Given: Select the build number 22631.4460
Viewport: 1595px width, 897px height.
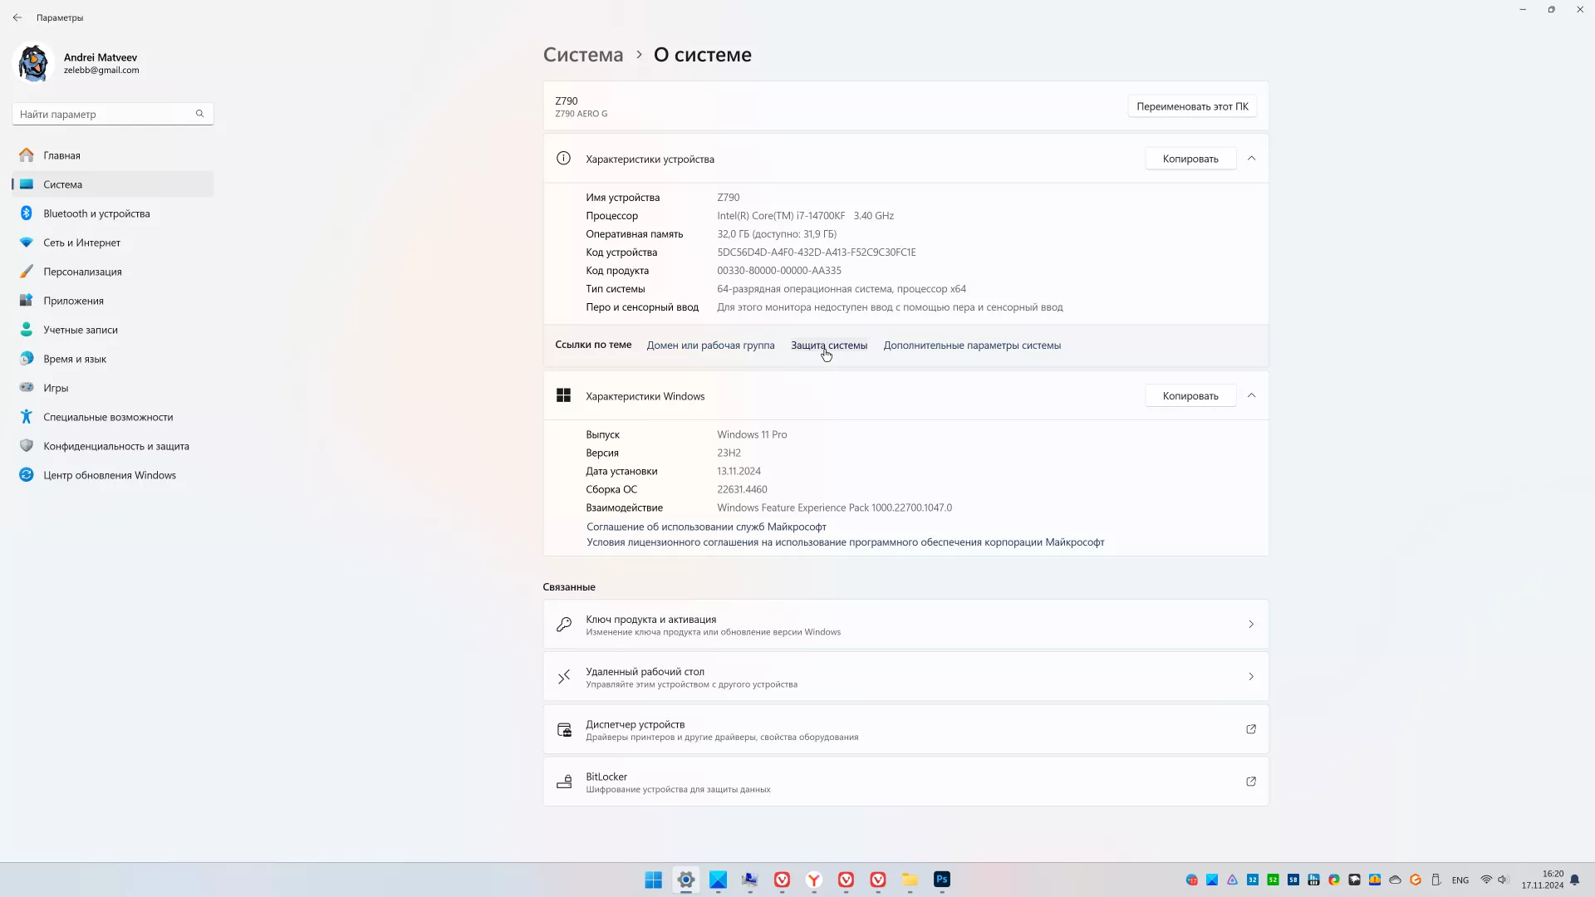Looking at the screenshot, I should click(x=742, y=490).
